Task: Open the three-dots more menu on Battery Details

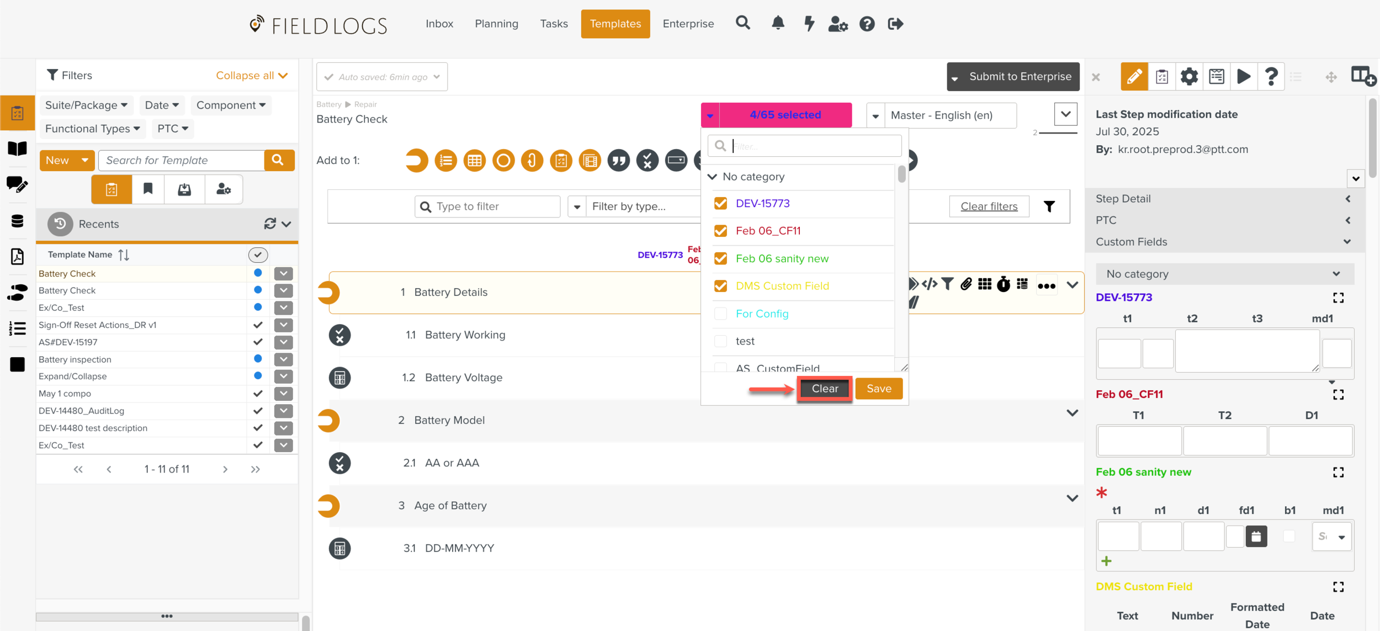Action: click(x=1047, y=285)
